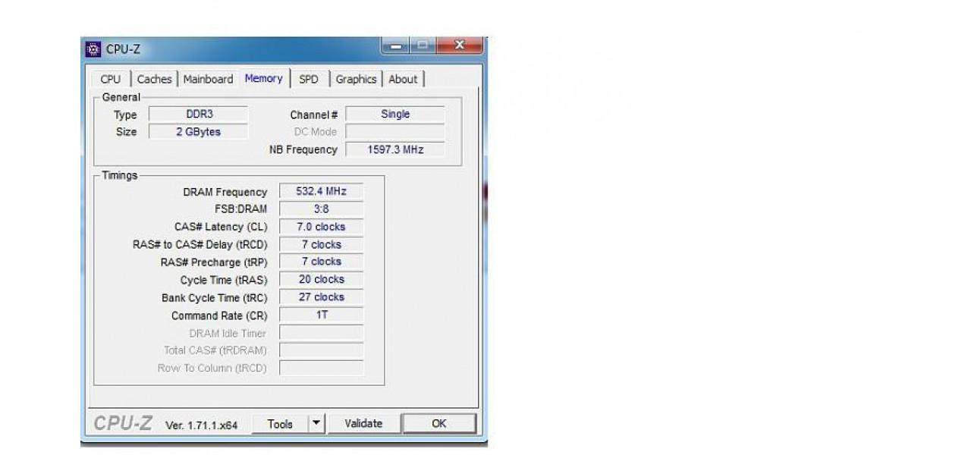This screenshot has width=971, height=455.
Task: Click the Channel # field Single
Action: point(395,115)
